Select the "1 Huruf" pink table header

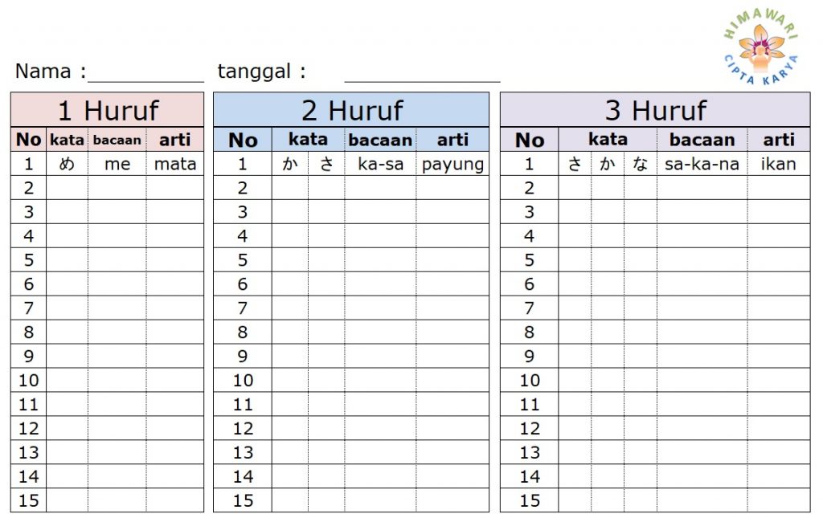click(x=108, y=110)
